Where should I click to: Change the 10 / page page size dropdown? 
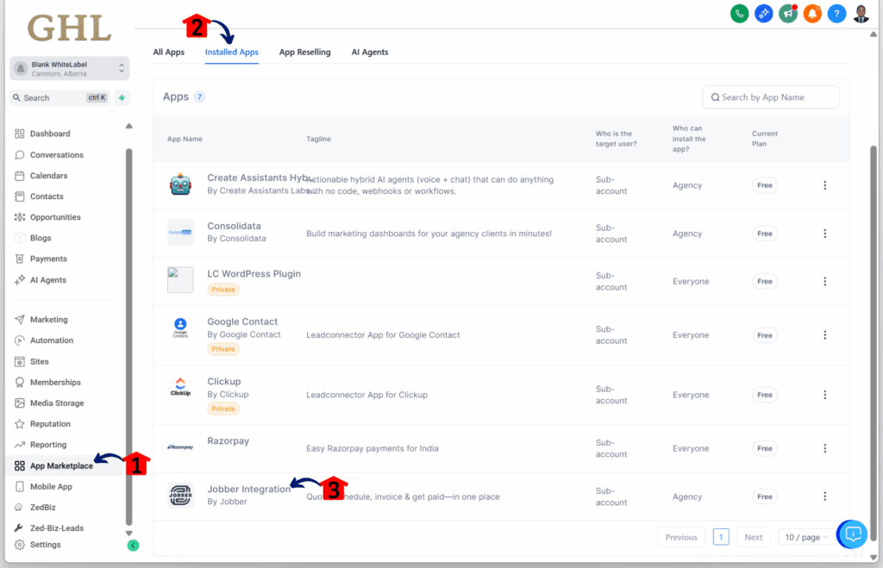[805, 537]
